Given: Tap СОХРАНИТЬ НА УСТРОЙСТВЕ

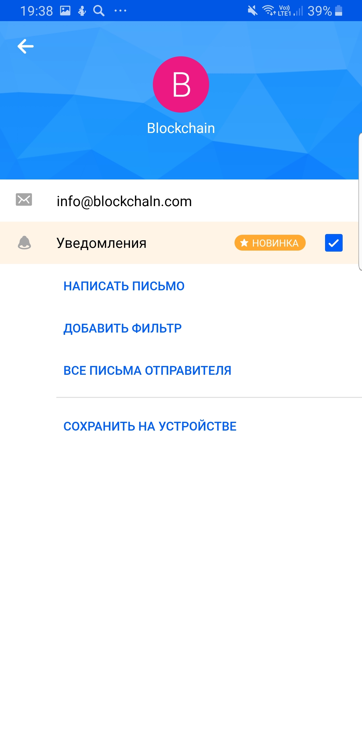Looking at the screenshot, I should click(x=150, y=426).
